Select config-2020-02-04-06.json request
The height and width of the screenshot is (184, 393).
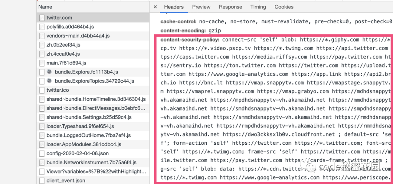93,153
